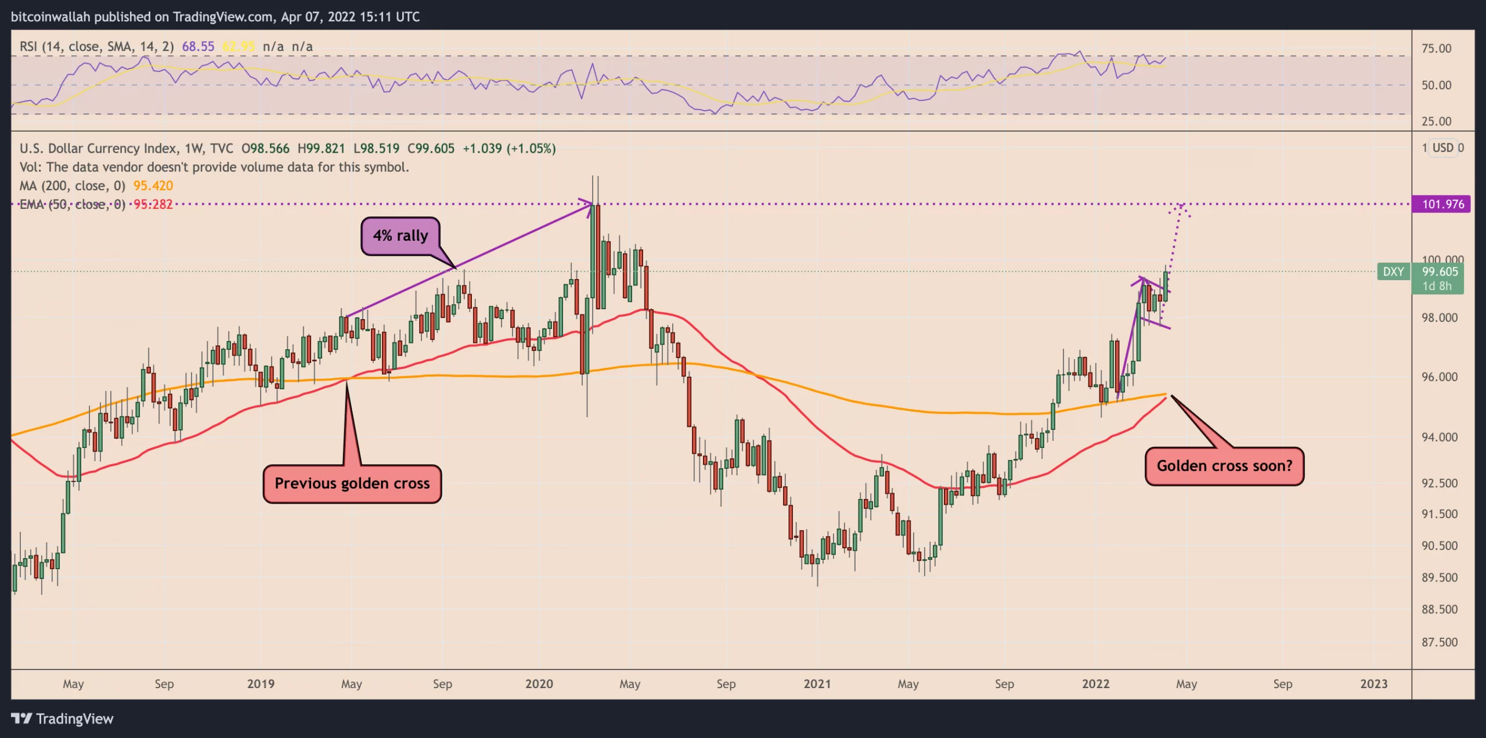Screen dimensions: 1486x738
Task: Click the orange MA value 95.420
Action: coord(153,186)
